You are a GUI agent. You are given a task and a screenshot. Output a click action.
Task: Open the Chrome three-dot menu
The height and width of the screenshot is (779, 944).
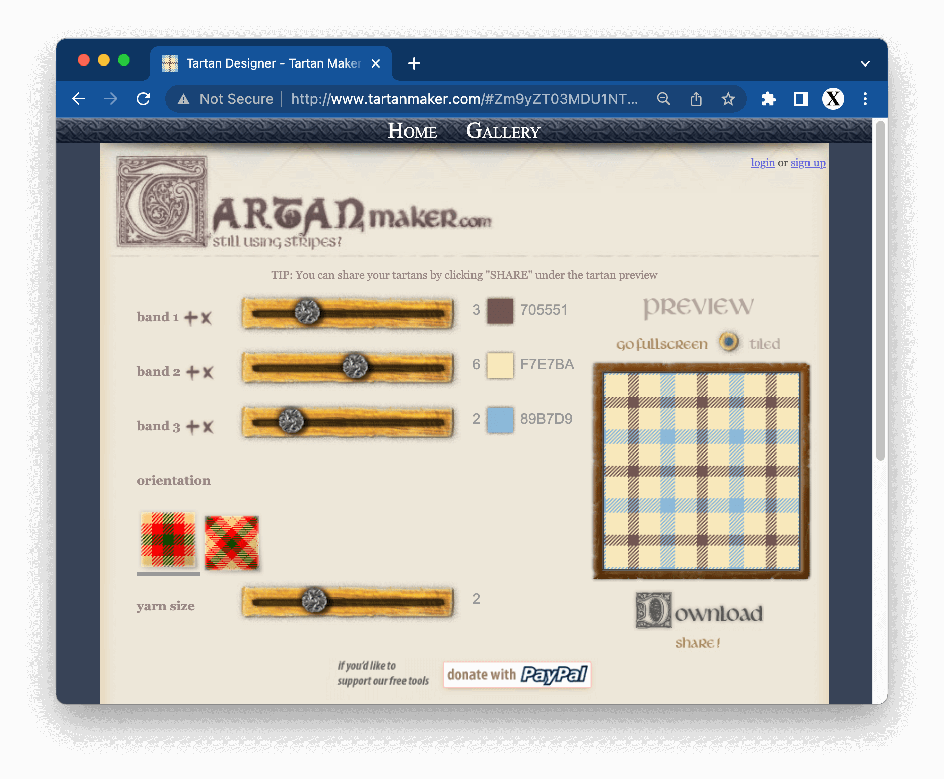coord(865,99)
